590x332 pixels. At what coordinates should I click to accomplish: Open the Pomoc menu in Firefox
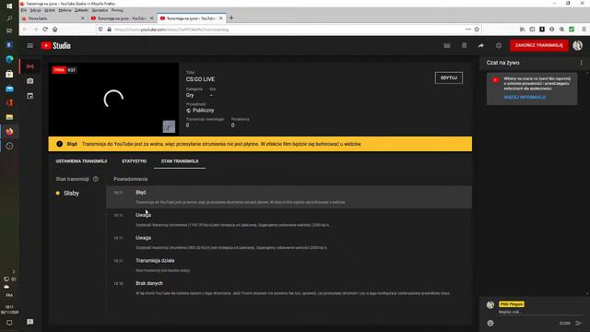pos(117,10)
